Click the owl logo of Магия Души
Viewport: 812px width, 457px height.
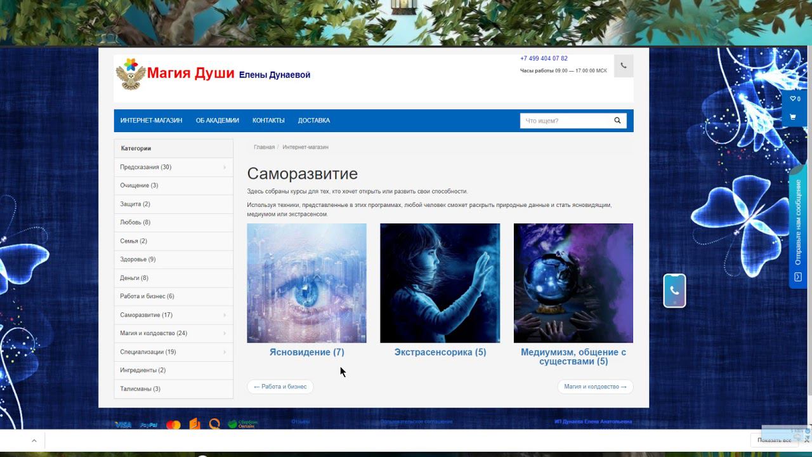tap(131, 74)
